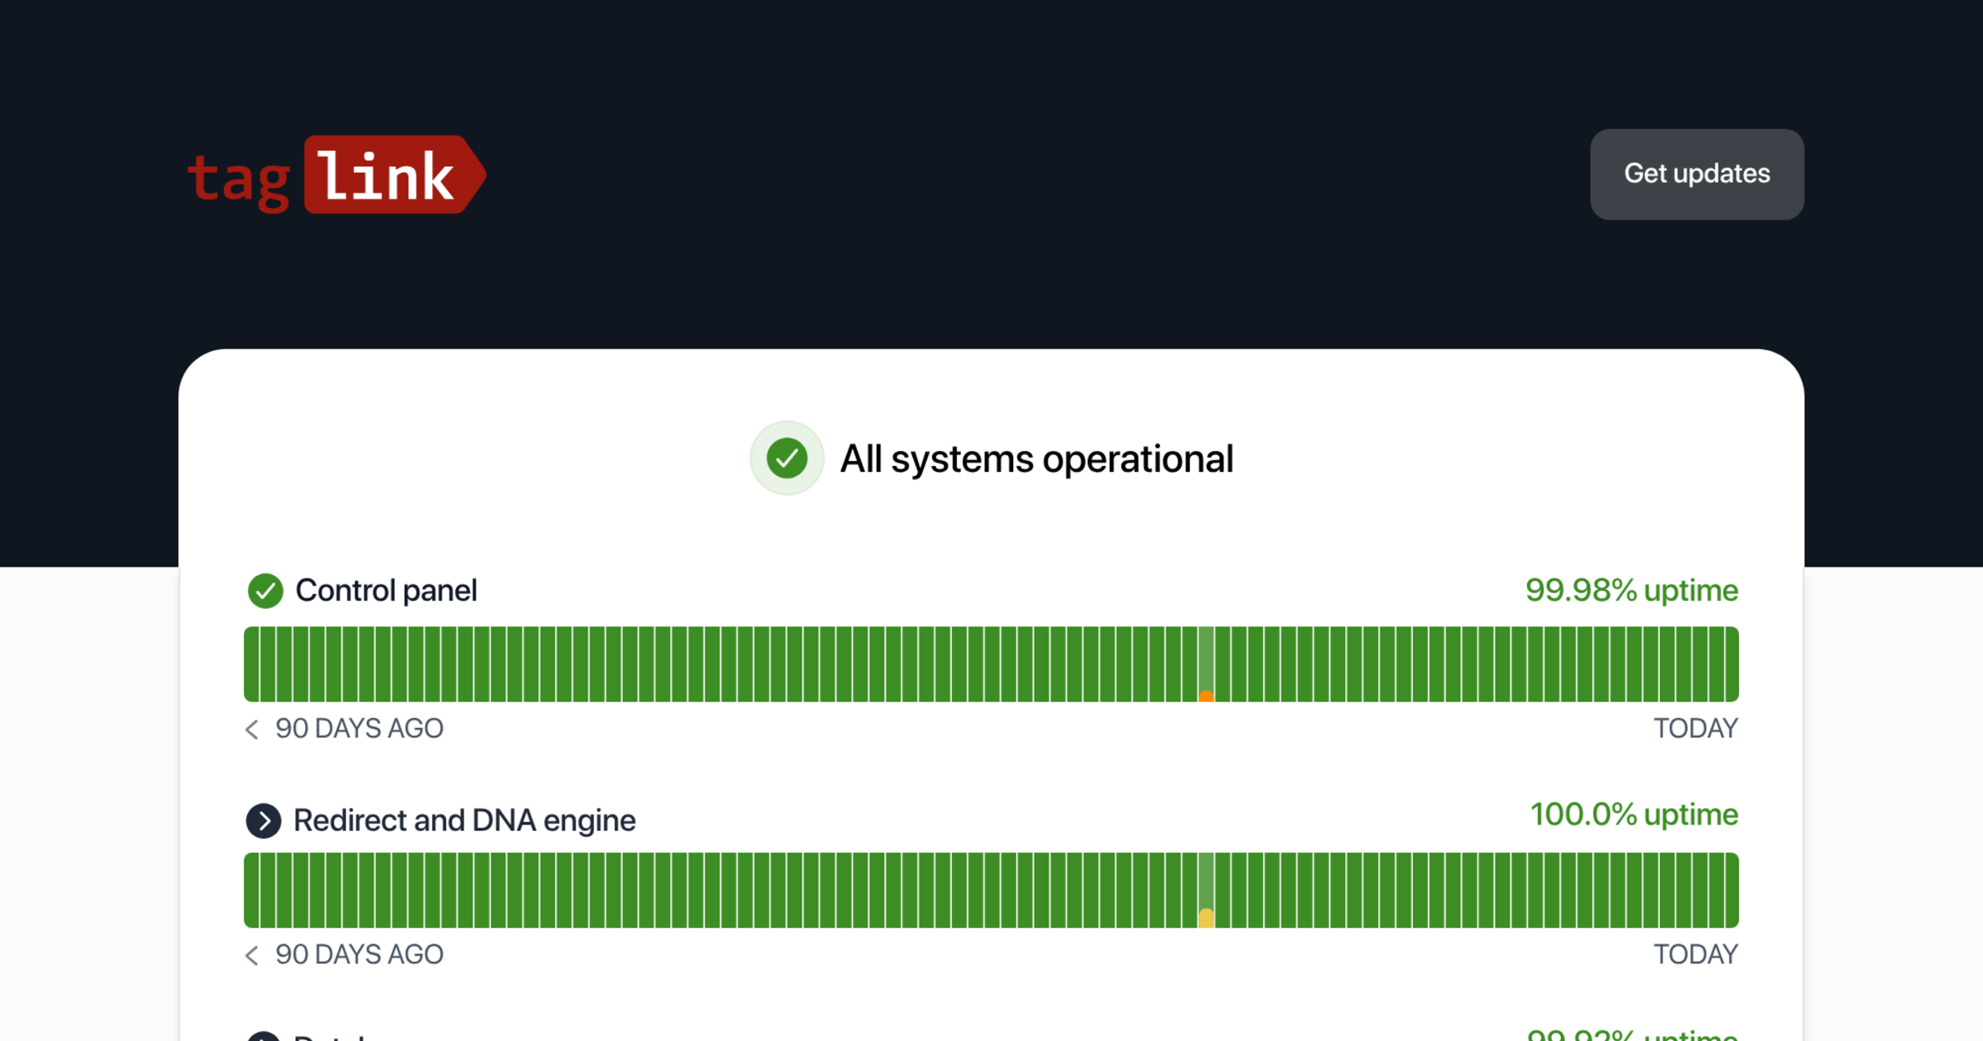Screen dimensions: 1983x1041
Task: Click the Get updates button
Action: [1696, 174]
